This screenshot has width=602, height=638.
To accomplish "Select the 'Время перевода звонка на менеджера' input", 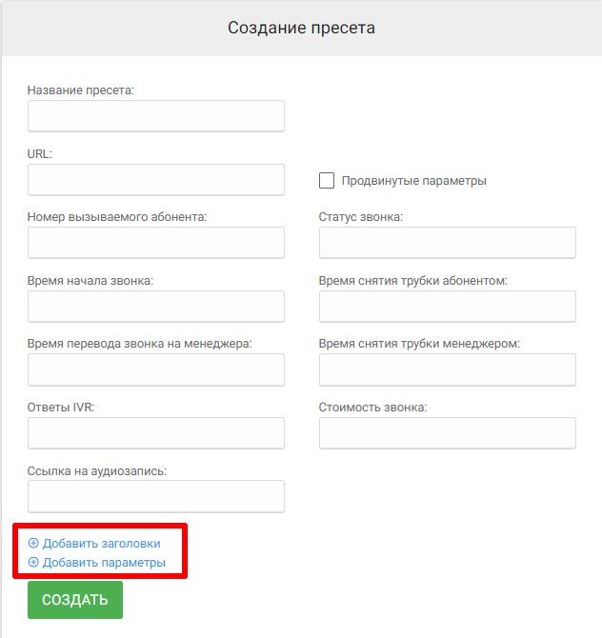I will (x=156, y=369).
